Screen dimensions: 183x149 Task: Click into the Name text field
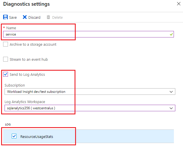85,34
